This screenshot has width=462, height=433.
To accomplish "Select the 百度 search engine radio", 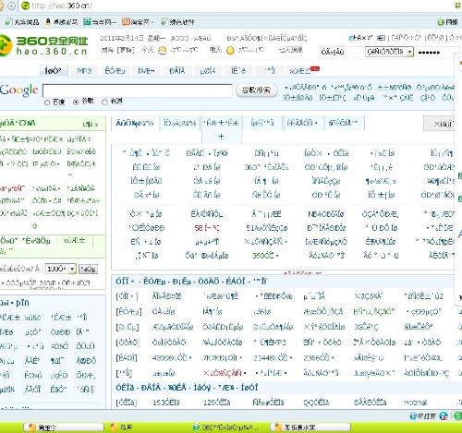I will (x=47, y=102).
